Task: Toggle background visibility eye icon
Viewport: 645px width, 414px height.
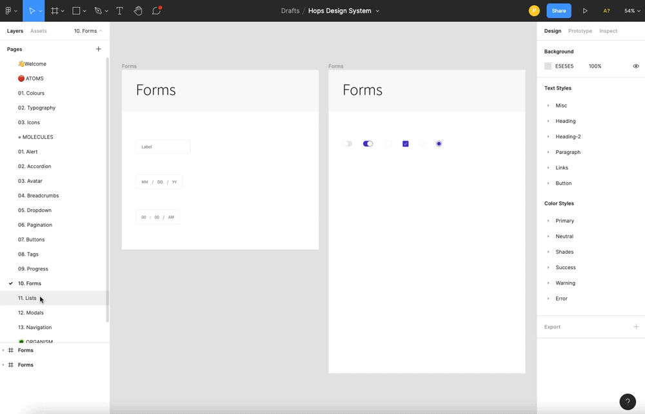Action: 636,66
